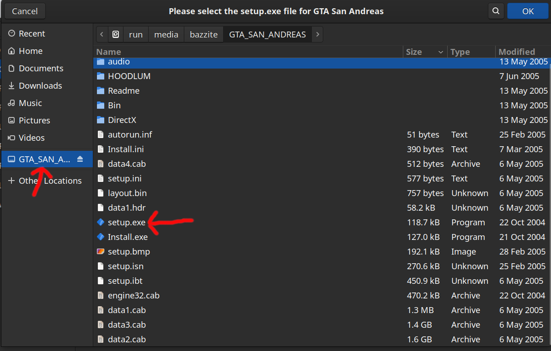Select the data2.cab file name

pos(127,339)
